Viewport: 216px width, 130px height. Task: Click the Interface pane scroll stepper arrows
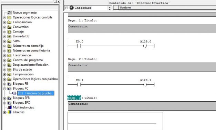(110, 8)
